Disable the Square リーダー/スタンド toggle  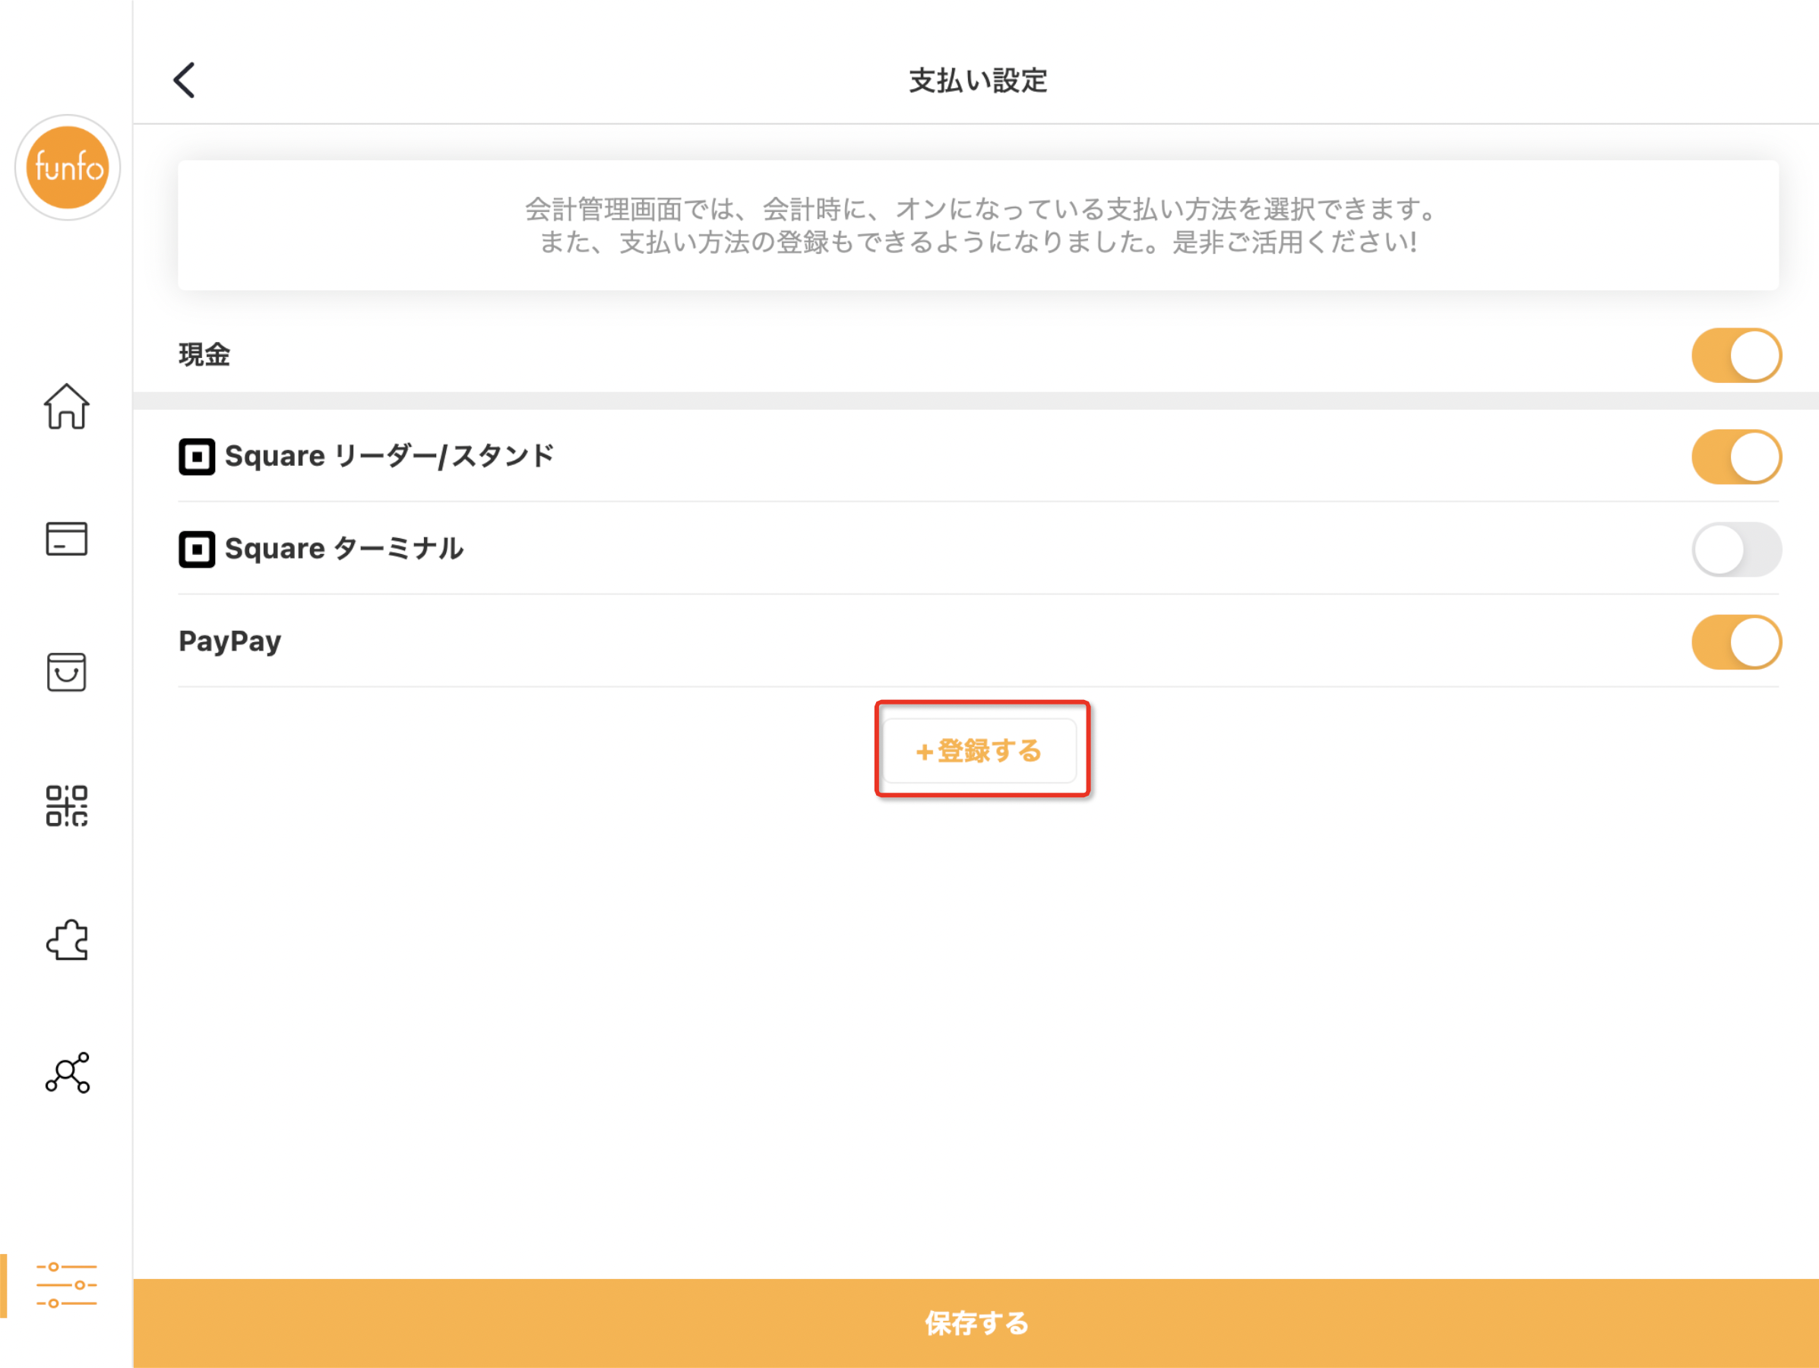[1736, 457]
